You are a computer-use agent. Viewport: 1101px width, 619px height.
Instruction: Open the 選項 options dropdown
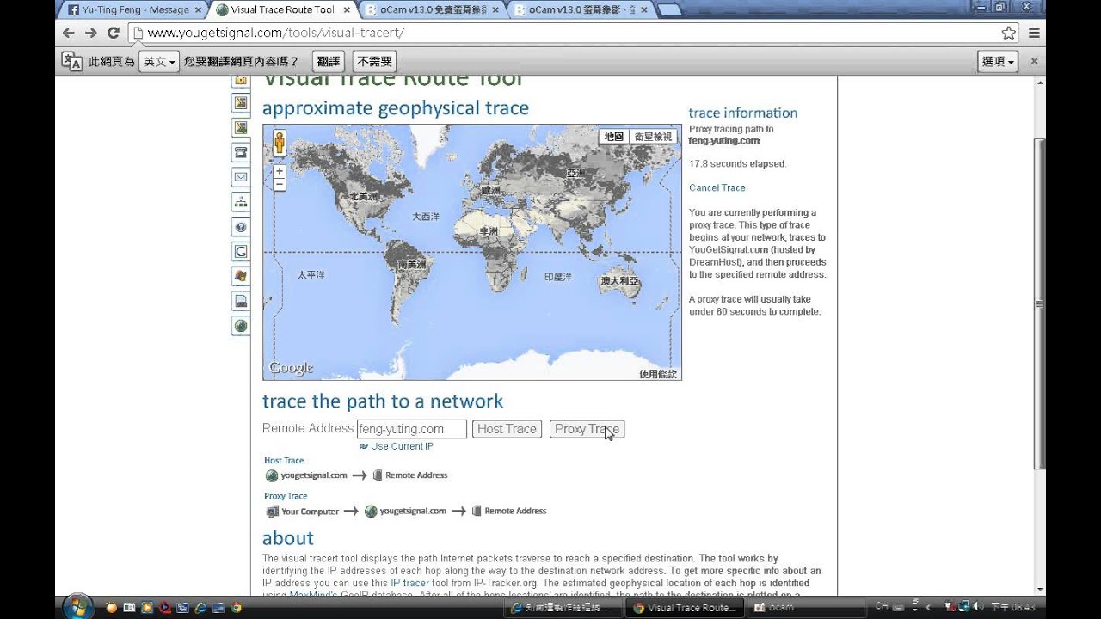pos(998,62)
